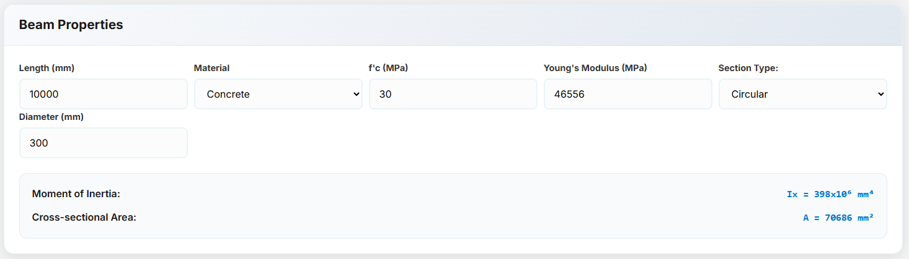The width and height of the screenshot is (909, 259).
Task: Click the Cross-sectional Area label
Action: [x=84, y=217]
